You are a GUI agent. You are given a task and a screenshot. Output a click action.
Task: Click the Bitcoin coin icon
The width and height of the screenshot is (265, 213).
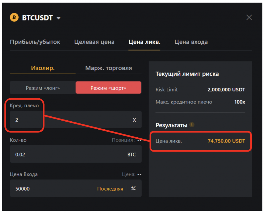pyautogui.click(x=14, y=17)
